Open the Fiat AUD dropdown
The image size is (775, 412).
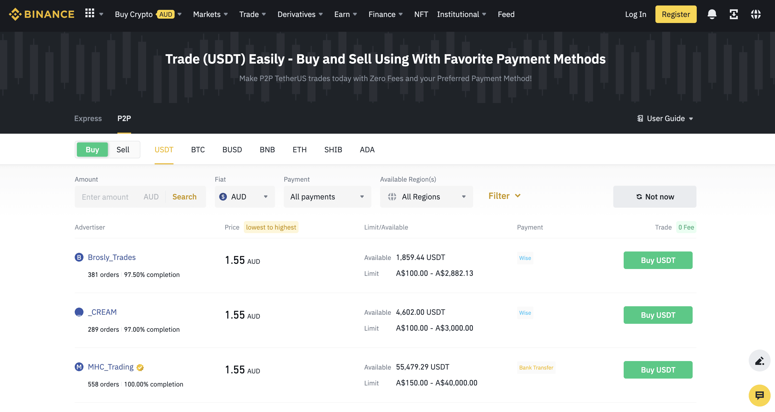(245, 197)
